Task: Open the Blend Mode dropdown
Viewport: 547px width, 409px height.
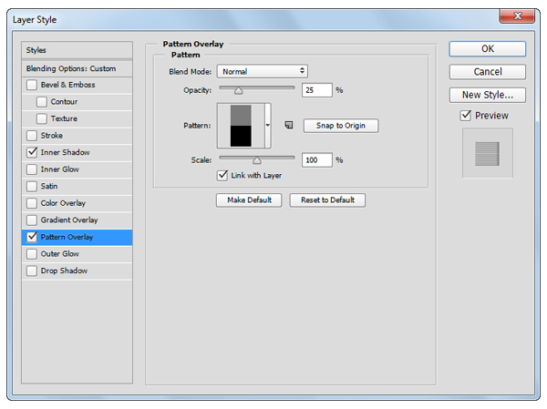Action: pyautogui.click(x=262, y=71)
